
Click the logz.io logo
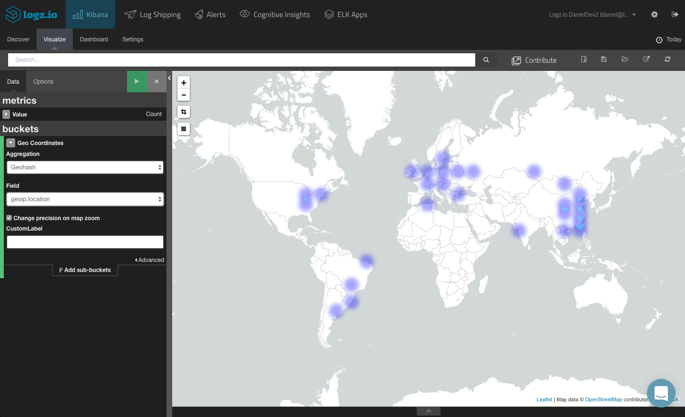tap(31, 14)
